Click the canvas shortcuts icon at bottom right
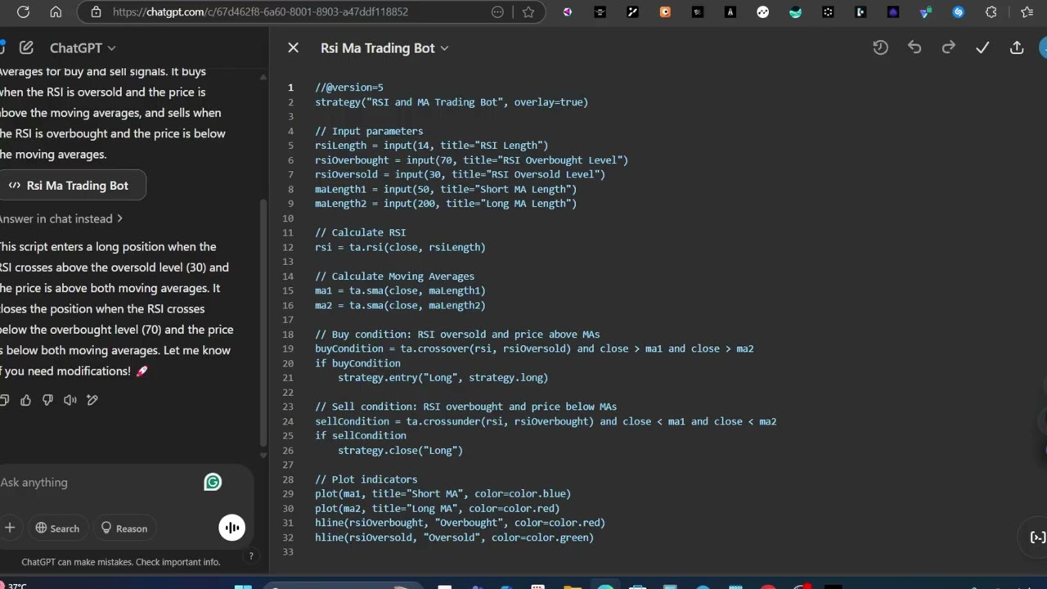The width and height of the screenshot is (1047, 589). (x=1037, y=537)
